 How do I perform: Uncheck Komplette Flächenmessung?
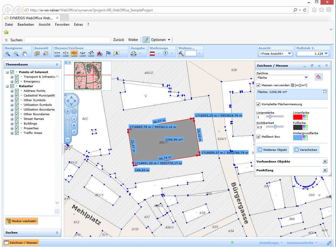(259, 104)
